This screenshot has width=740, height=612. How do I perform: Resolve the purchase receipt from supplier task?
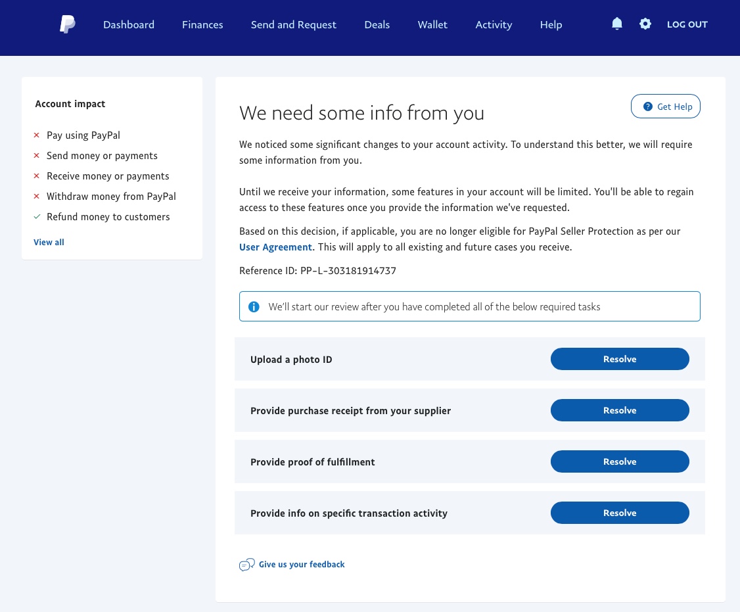click(x=620, y=410)
